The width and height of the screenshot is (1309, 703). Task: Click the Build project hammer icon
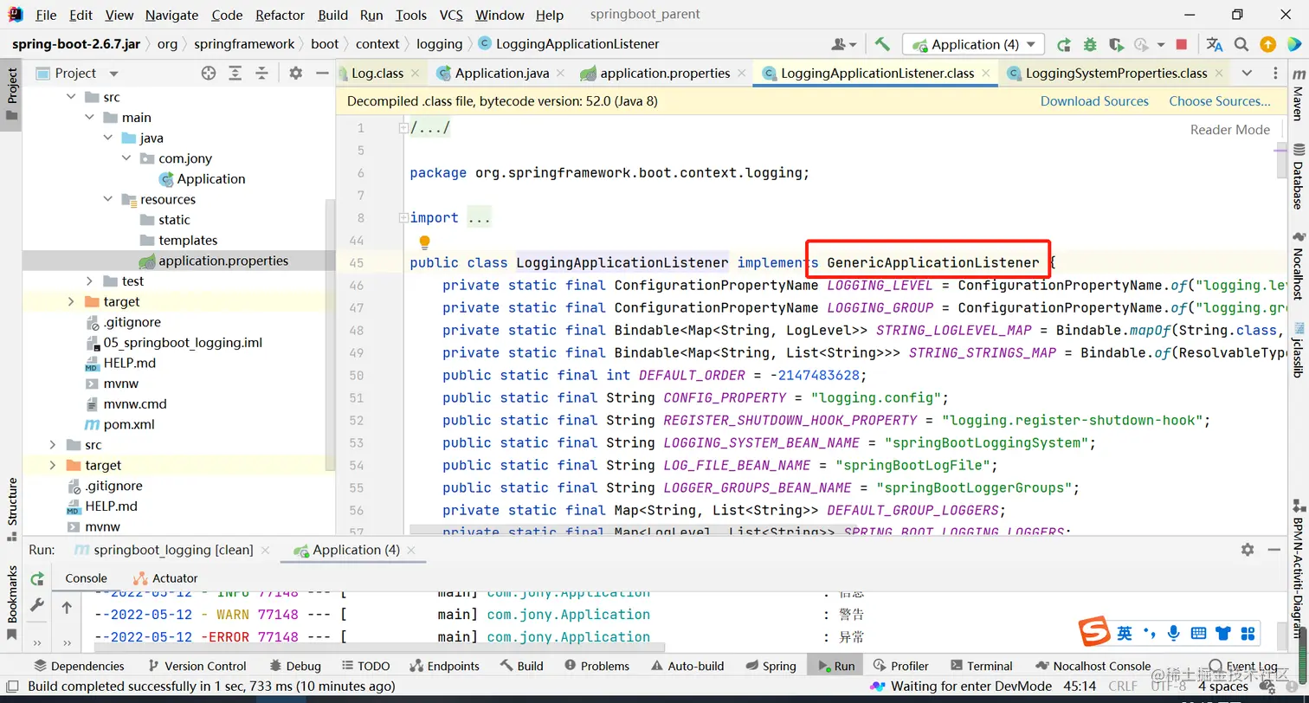coord(882,44)
